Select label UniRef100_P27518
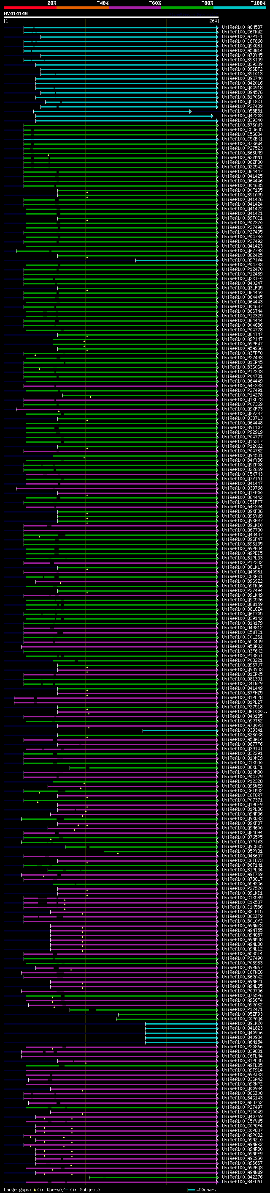 point(242,707)
